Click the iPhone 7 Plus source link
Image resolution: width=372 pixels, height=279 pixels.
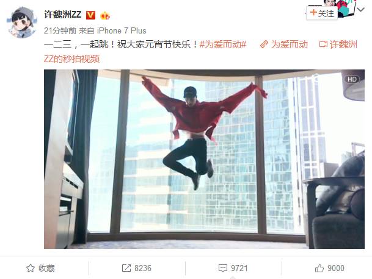(122, 31)
